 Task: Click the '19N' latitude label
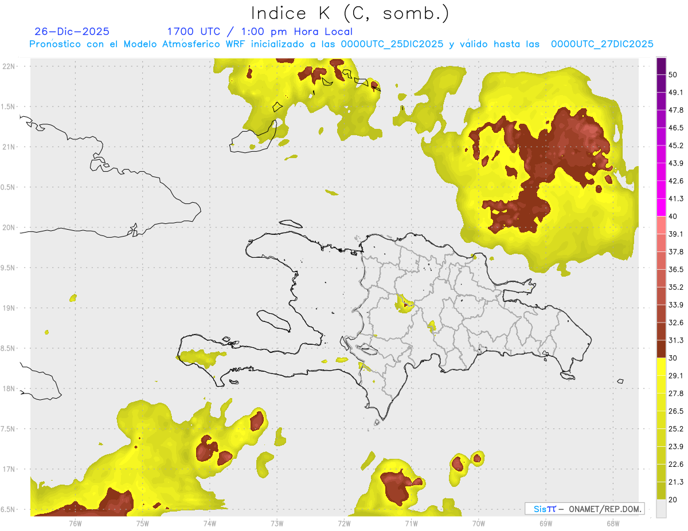coord(9,308)
